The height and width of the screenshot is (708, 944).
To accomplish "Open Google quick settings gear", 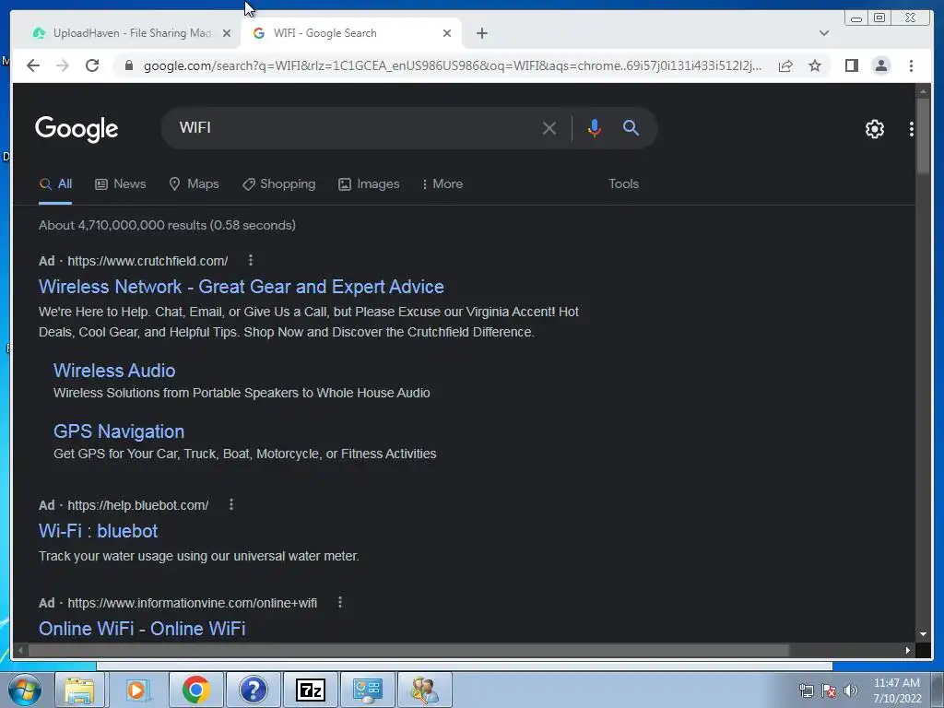I will click(874, 129).
